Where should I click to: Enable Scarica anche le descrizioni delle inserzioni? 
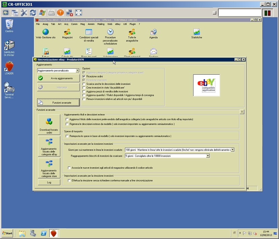click(84, 84)
